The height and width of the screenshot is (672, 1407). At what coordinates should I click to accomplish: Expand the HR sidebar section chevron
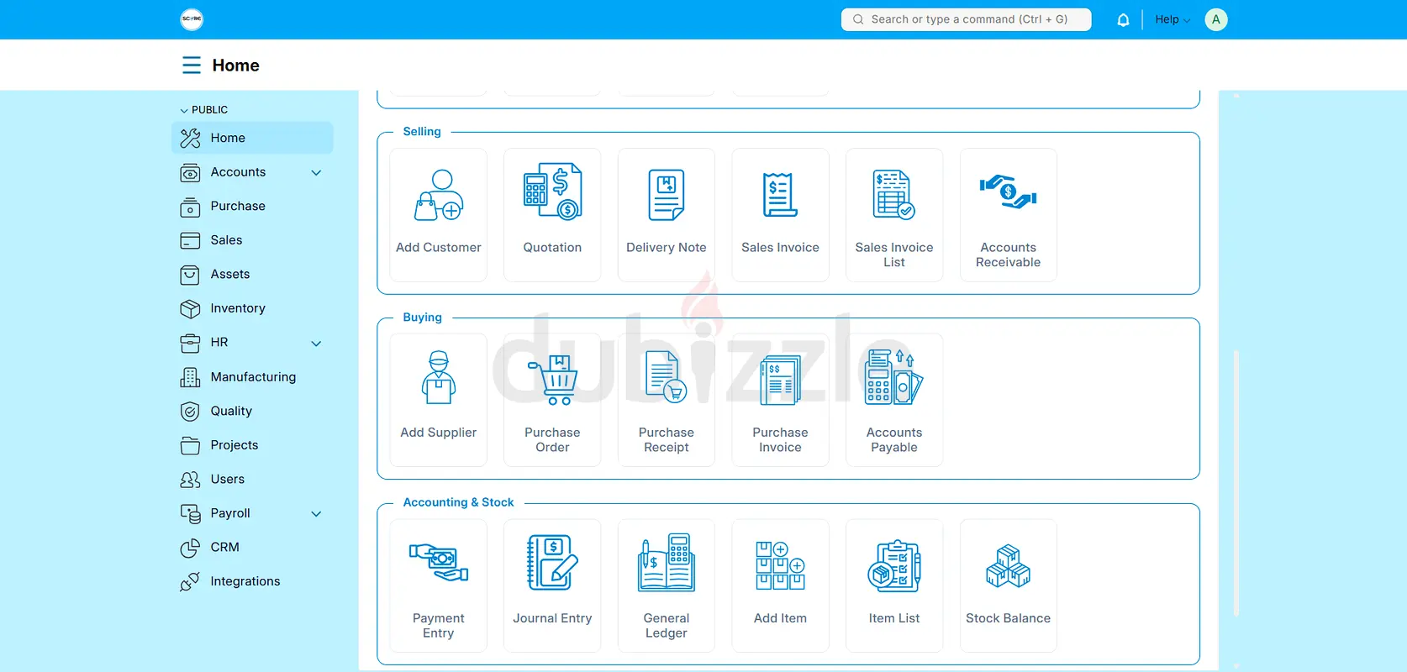(x=317, y=344)
